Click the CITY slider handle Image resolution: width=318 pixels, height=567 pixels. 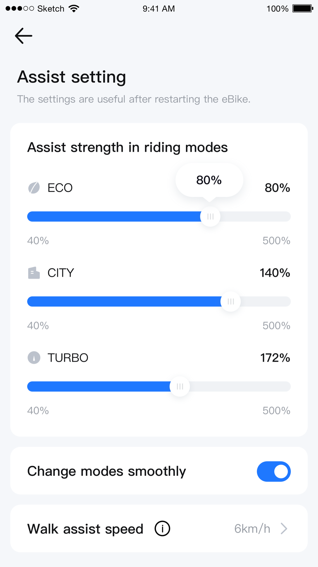[x=231, y=301]
